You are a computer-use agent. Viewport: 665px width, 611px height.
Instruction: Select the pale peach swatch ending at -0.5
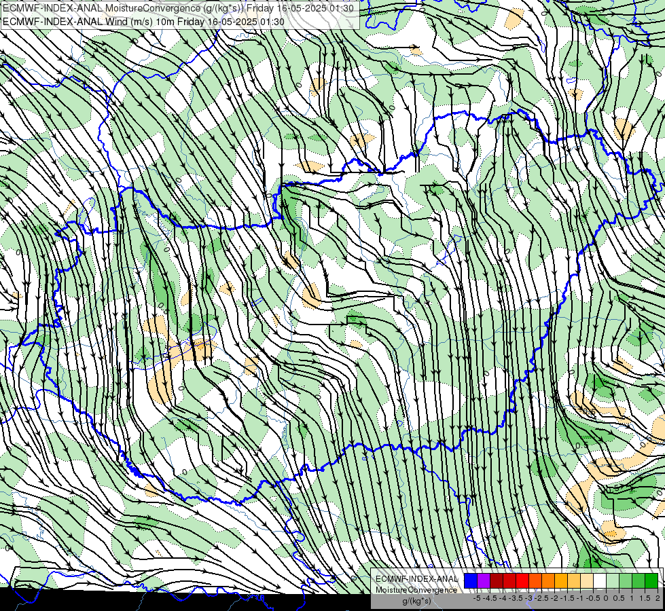pyautogui.click(x=587, y=580)
